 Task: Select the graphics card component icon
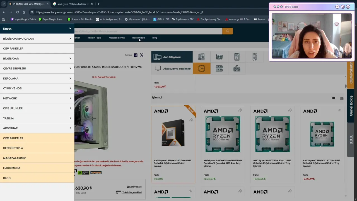point(219,57)
